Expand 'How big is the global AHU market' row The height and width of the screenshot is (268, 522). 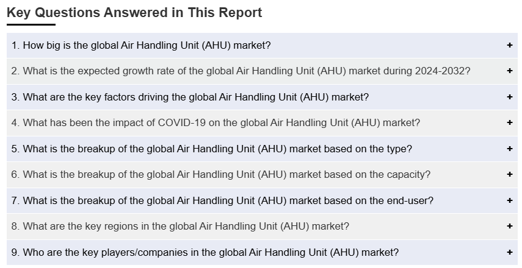click(141, 46)
